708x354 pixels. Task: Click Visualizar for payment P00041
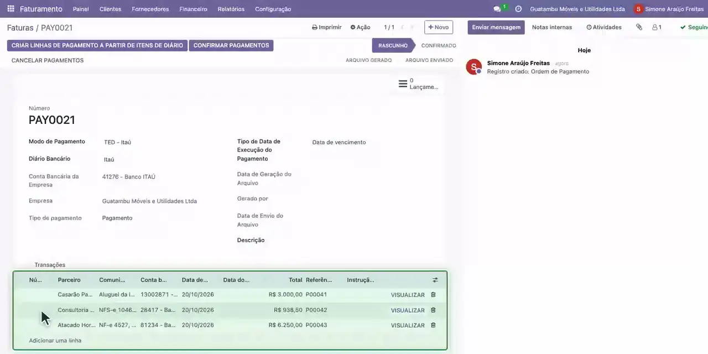(x=408, y=295)
